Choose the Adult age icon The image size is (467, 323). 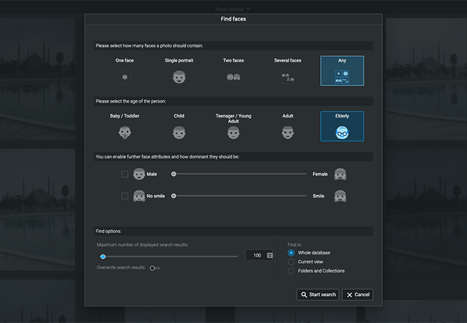click(x=288, y=132)
